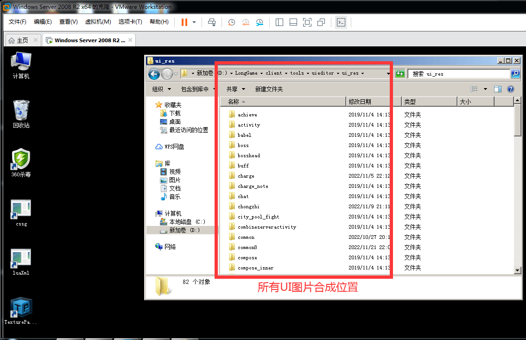Image resolution: width=526 pixels, height=340 pixels.
Task: Open the 编辑(E) menu
Action: tap(43, 22)
